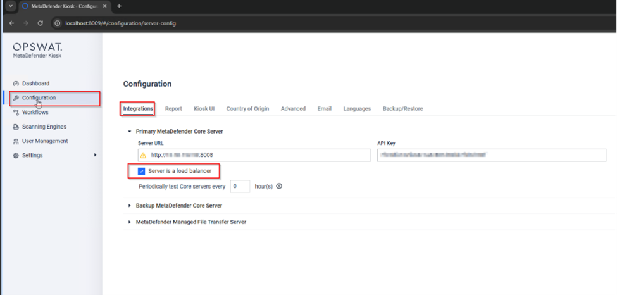Expand the Settings submenu arrow
This screenshot has height=295, width=617.
point(96,156)
